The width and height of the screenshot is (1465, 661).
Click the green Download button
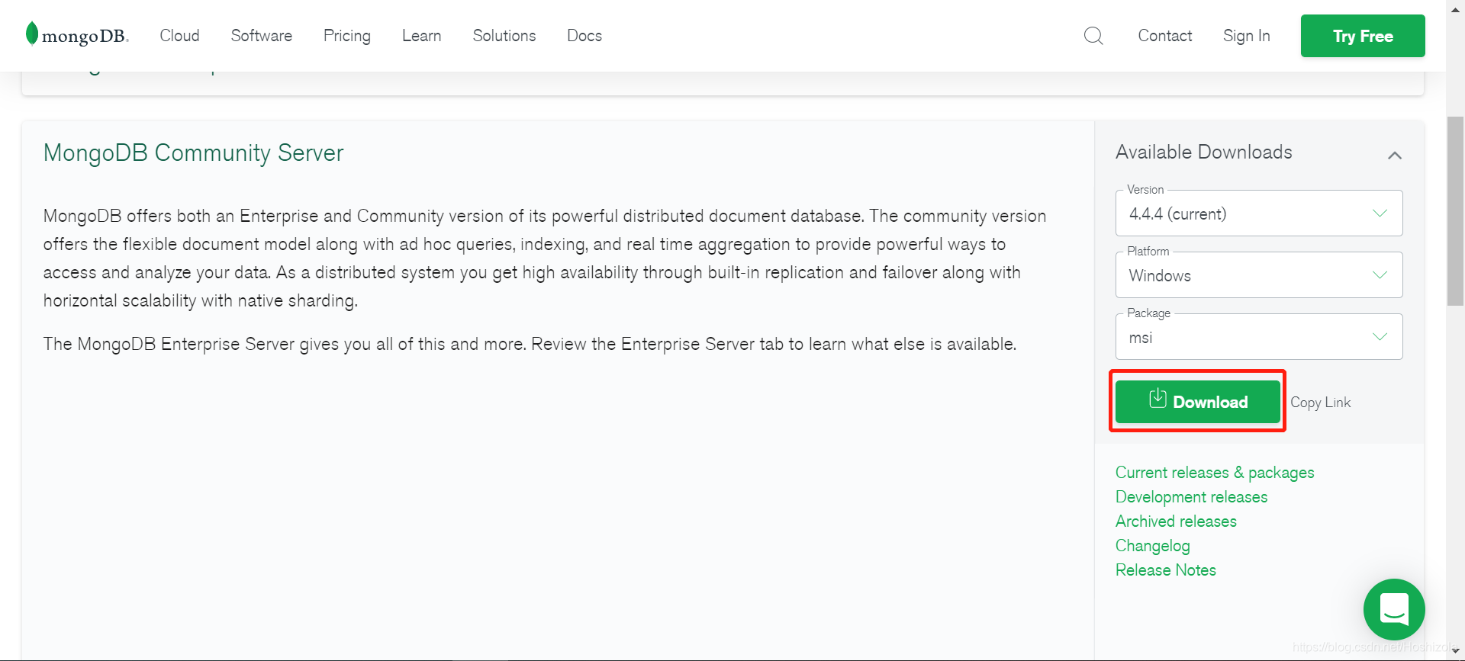[x=1198, y=402]
